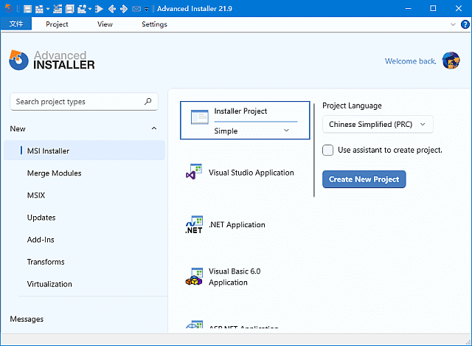Maximize the Advanced Installer window
Image resolution: width=472 pixels, height=346 pixels.
433,8
